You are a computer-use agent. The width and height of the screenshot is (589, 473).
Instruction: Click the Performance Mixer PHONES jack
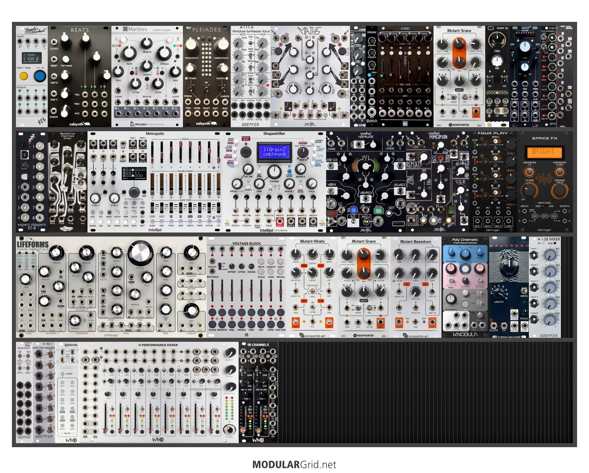(x=229, y=429)
